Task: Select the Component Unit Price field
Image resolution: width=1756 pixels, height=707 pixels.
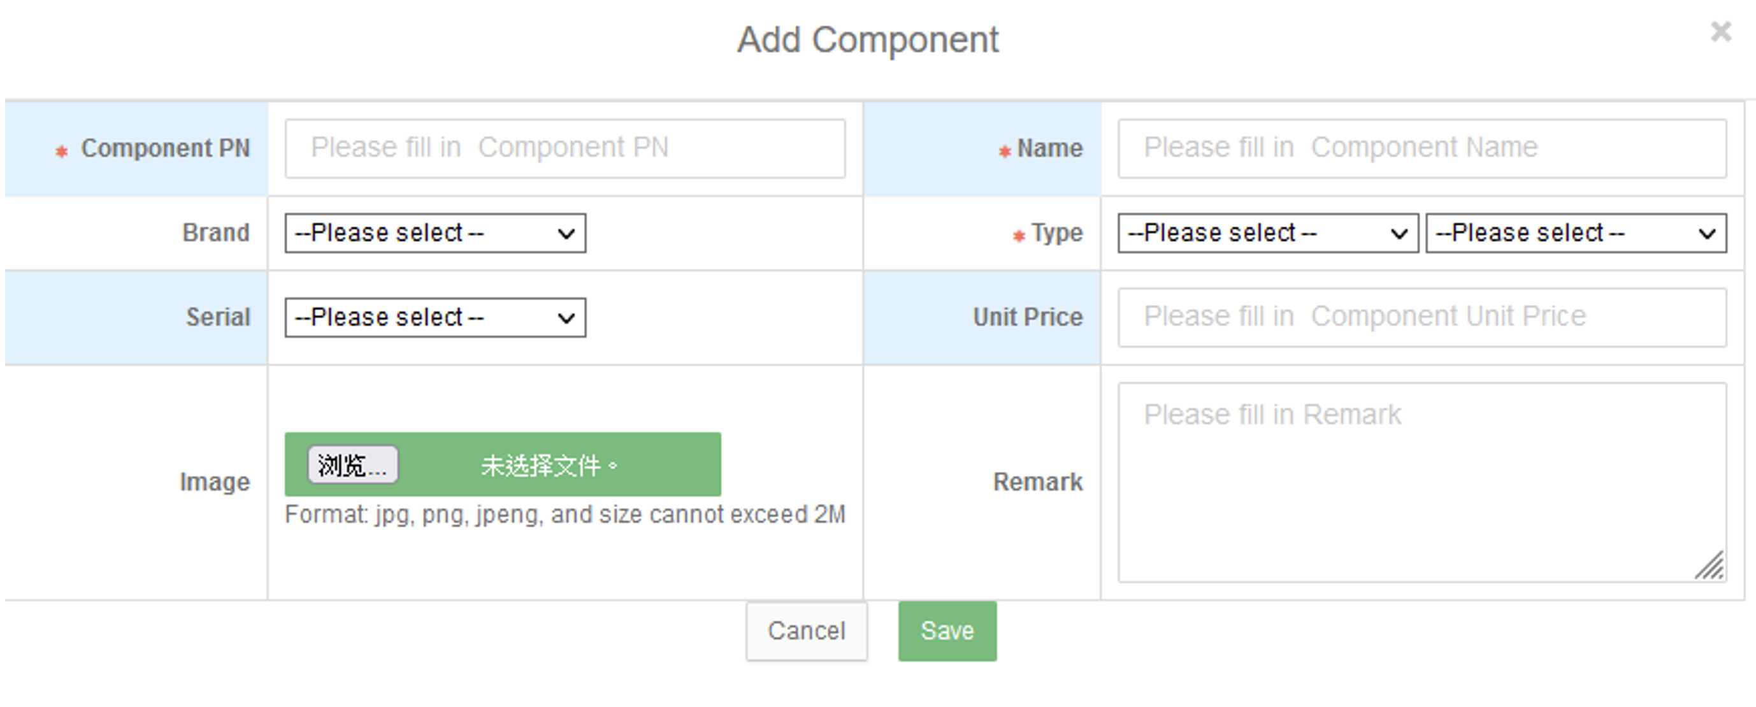Action: click(1422, 317)
